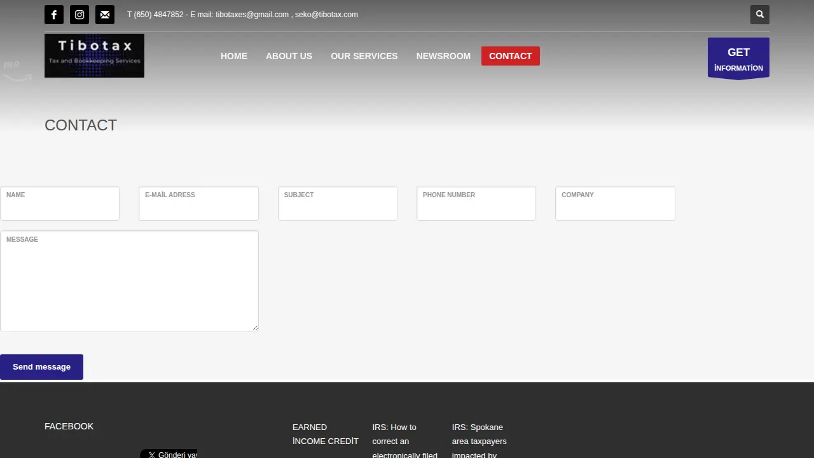Viewport: 814px width, 458px height.
Task: Go to the HOME menu item
Action: 234,56
